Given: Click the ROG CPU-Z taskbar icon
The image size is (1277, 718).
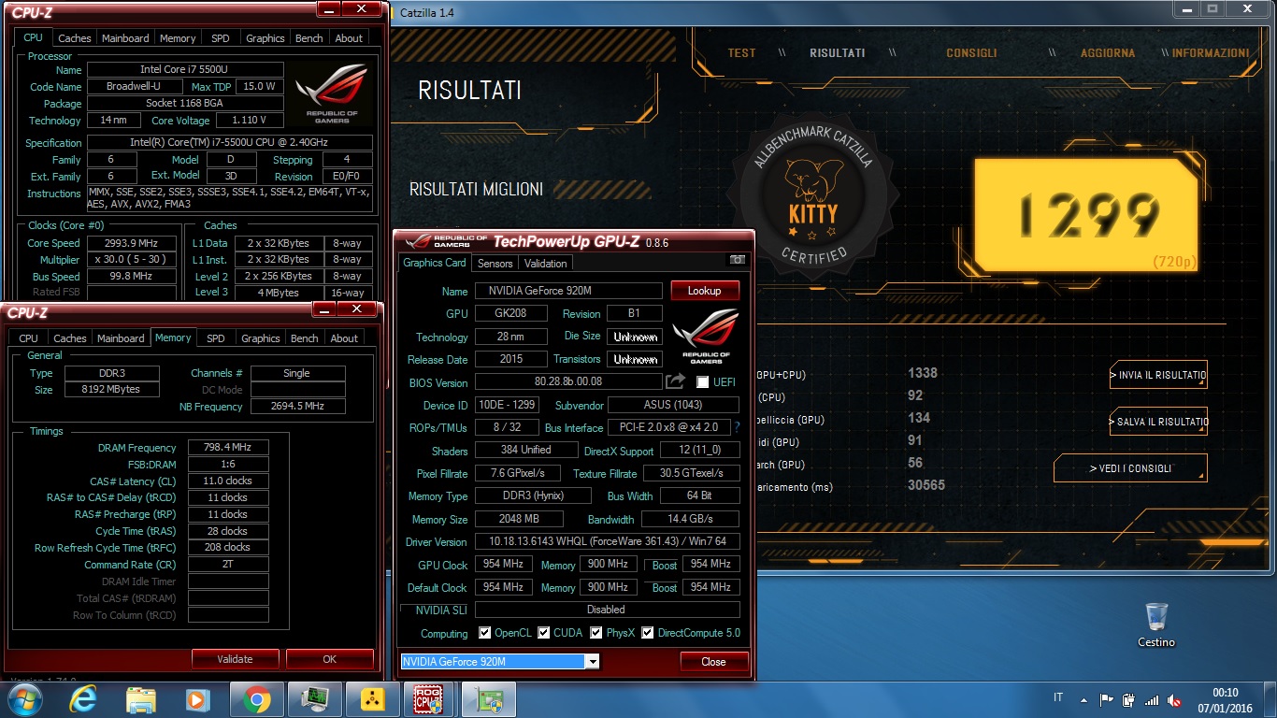Looking at the screenshot, I should 429,699.
